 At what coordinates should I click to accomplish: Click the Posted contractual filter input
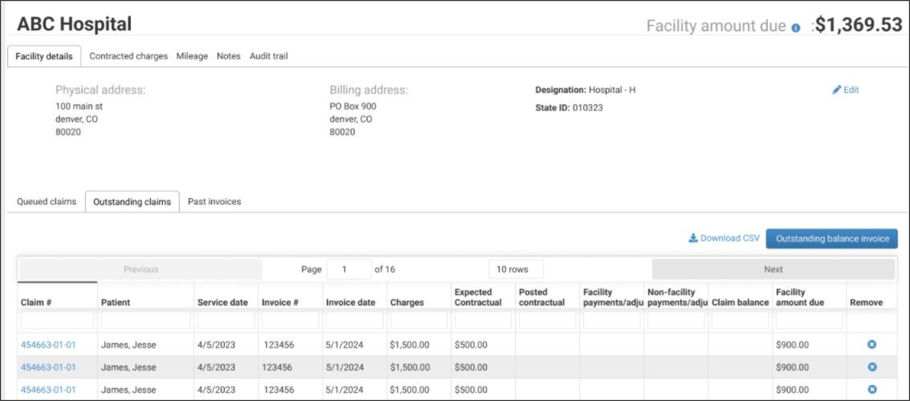(547, 320)
